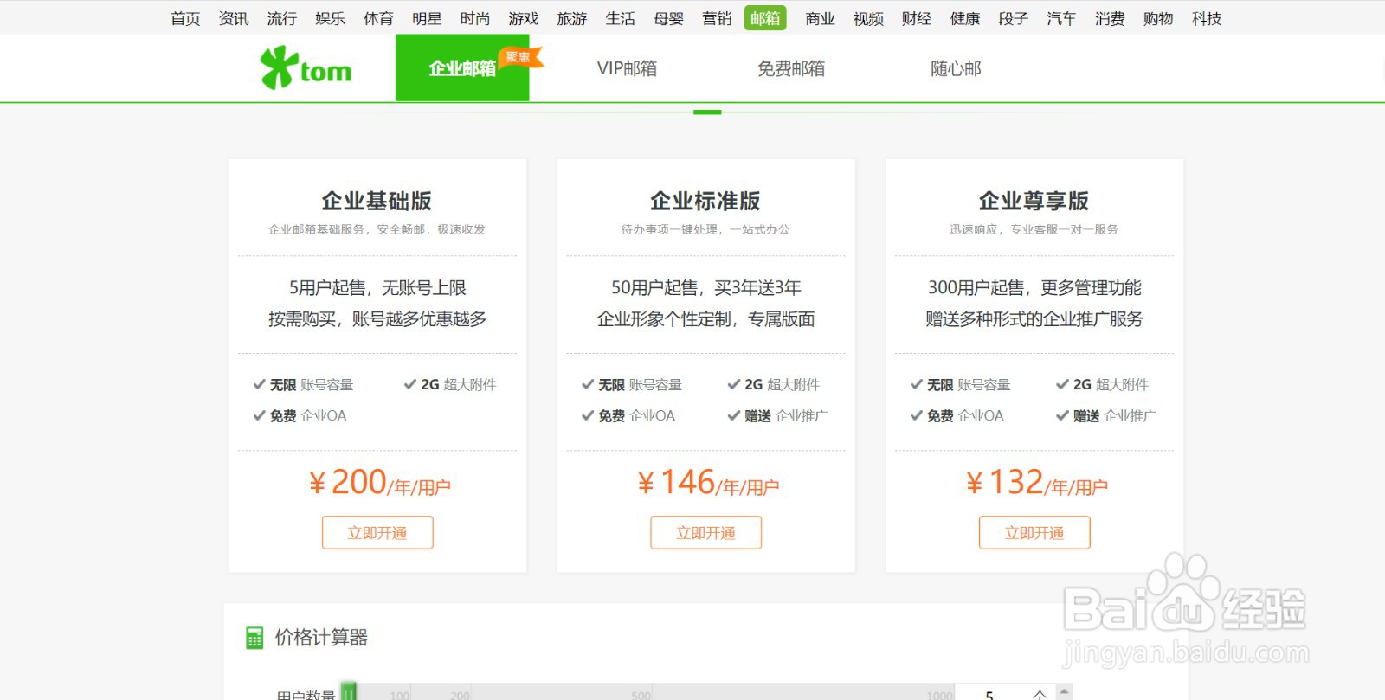This screenshot has width=1385, height=700.
Task: Open 汽车 in top navigation
Action: pos(1061,18)
